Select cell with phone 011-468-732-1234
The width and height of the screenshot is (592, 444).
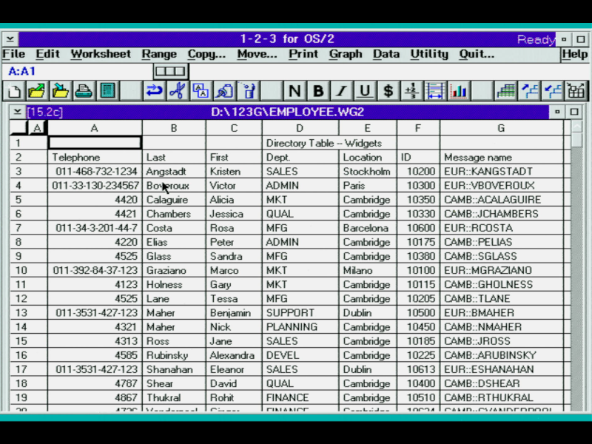click(95, 172)
